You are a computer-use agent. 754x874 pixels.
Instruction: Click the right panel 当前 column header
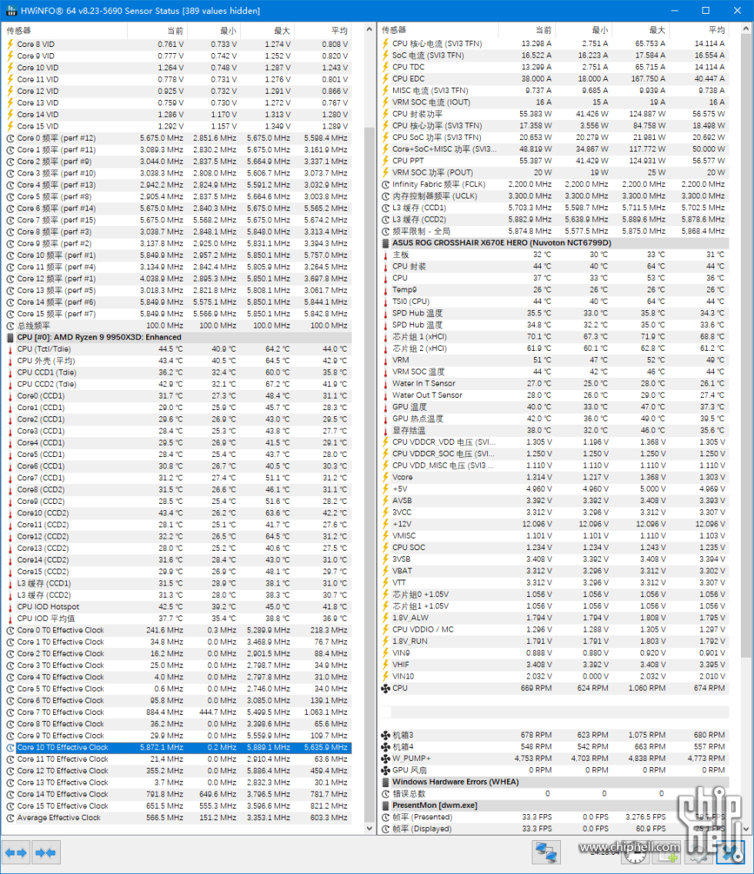tap(528, 29)
